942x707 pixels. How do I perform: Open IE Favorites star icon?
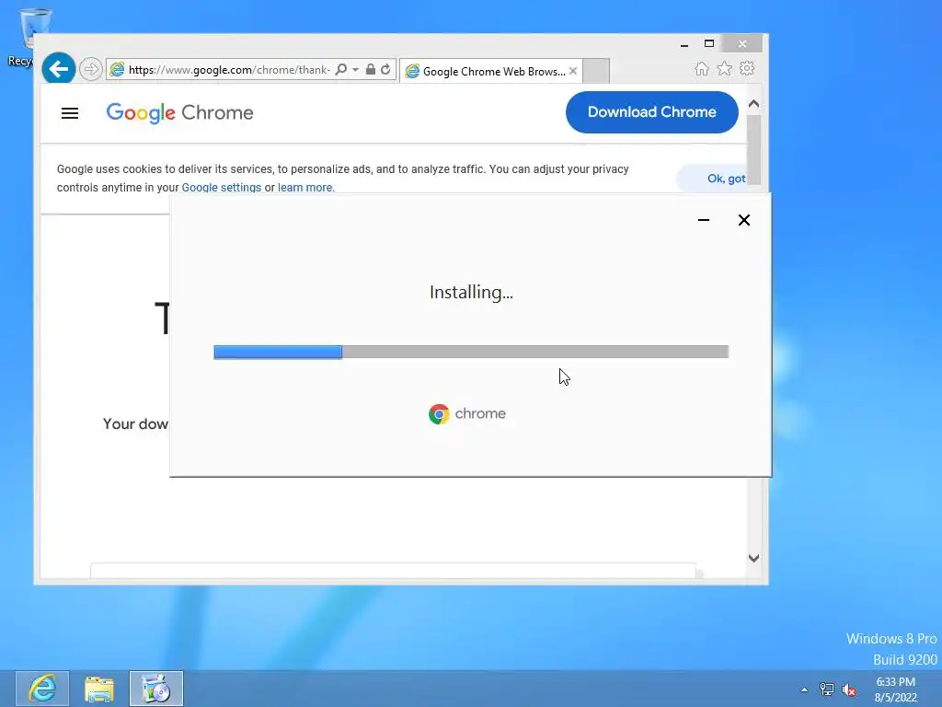pyautogui.click(x=725, y=68)
